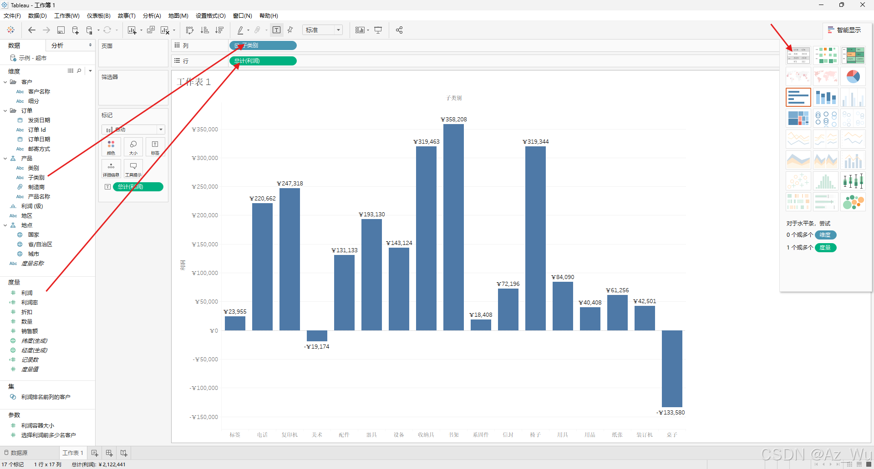Screen dimensions: 874x469
Task: Add a new data source from toolbar
Action: [x=76, y=30]
